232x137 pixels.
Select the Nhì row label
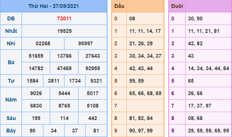tap(11, 43)
